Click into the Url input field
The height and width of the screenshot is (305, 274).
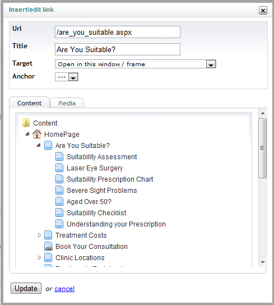click(x=118, y=32)
